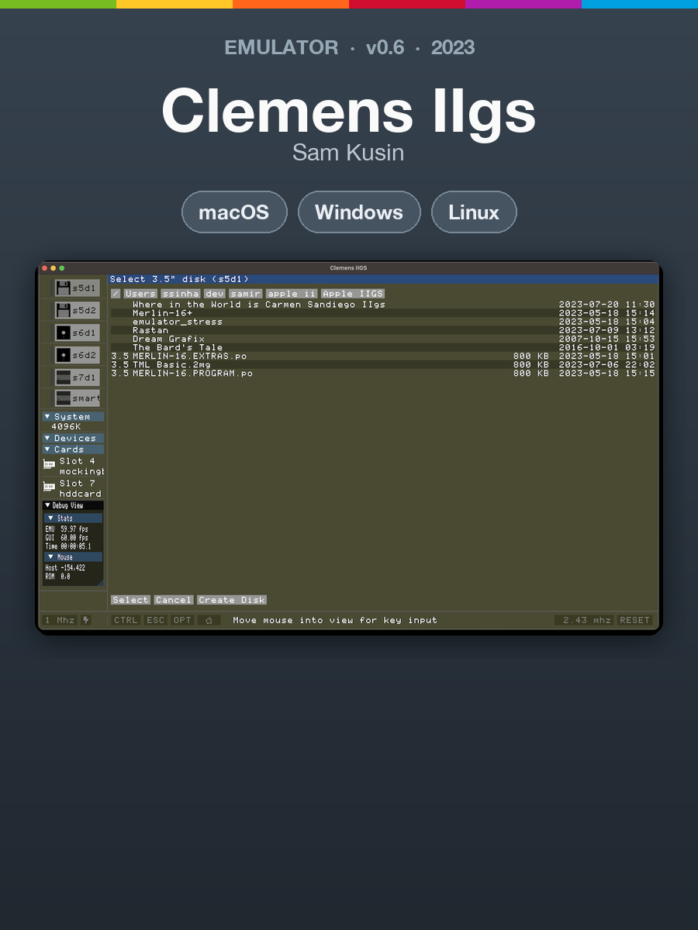Collapse the System section
The image size is (698, 930).
pyautogui.click(x=73, y=417)
